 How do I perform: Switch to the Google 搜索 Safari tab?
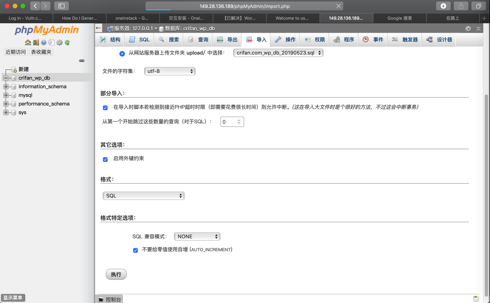[x=400, y=18]
